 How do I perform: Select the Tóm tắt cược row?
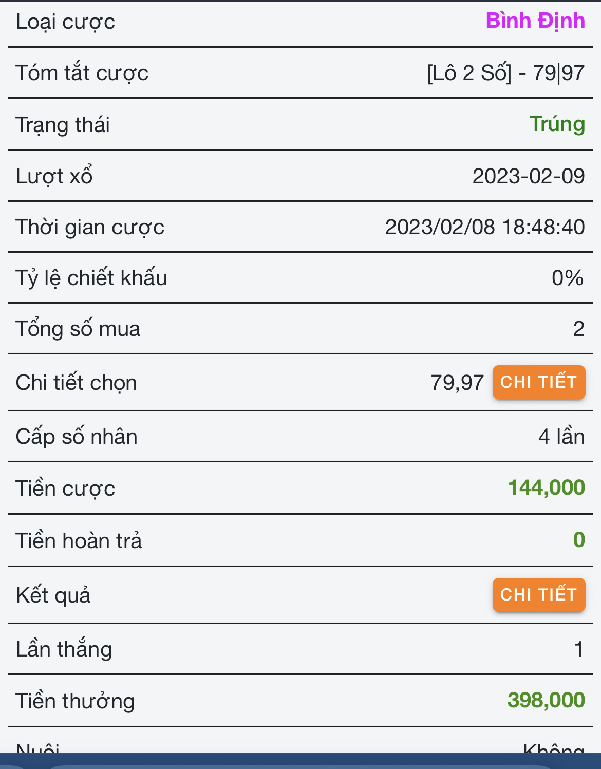pyautogui.click(x=300, y=73)
